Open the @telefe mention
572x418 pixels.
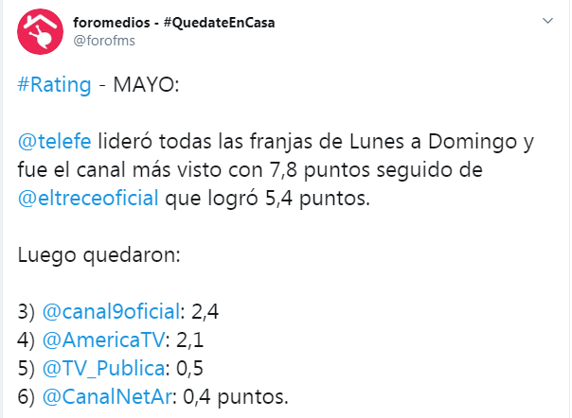coord(54,142)
